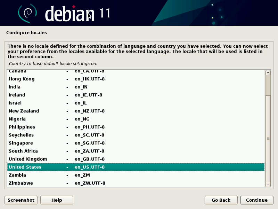Select Ireland in the country list
The width and height of the screenshot is (278, 209).
[x=17, y=95]
